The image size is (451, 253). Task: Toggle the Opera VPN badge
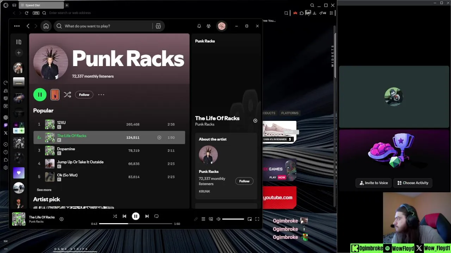[36, 13]
